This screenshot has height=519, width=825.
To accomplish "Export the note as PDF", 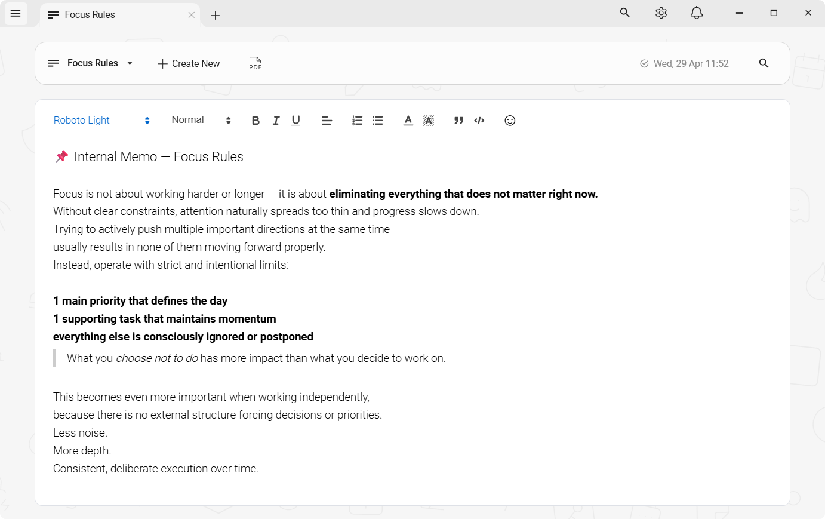I will click(255, 63).
